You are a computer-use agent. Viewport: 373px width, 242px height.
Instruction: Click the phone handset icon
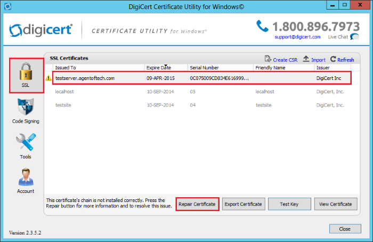(262, 26)
